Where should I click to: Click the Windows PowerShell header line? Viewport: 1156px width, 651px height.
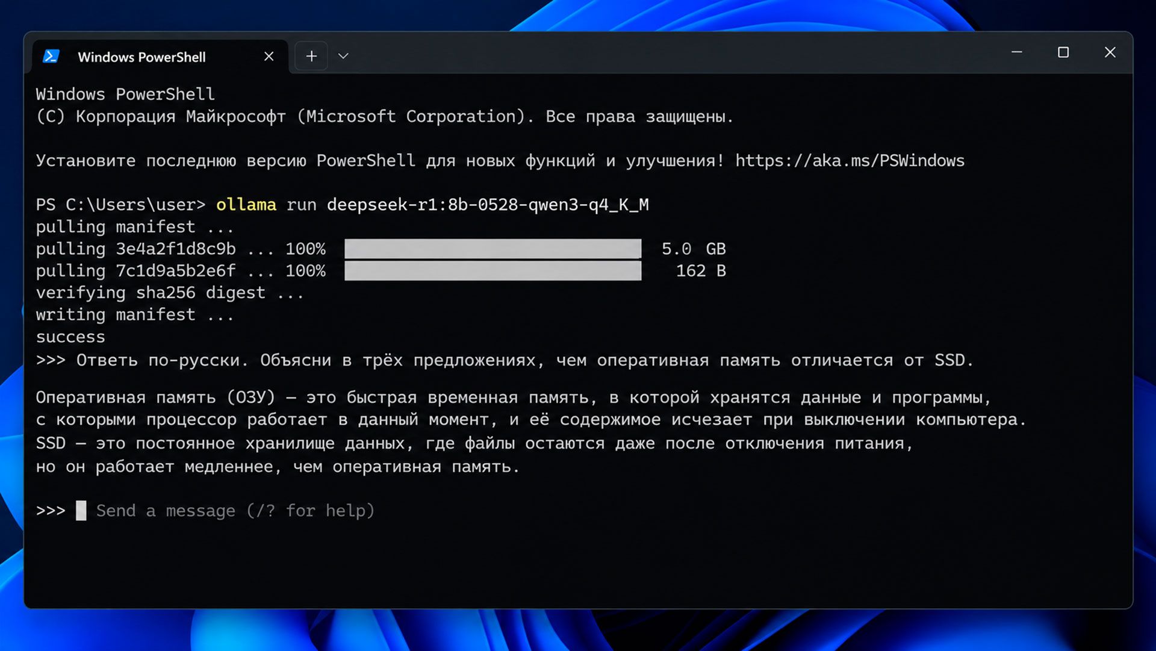coord(125,95)
